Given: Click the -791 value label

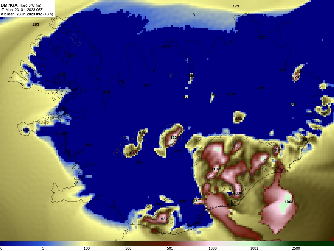Looking at the screenshot, I should pos(261,88).
